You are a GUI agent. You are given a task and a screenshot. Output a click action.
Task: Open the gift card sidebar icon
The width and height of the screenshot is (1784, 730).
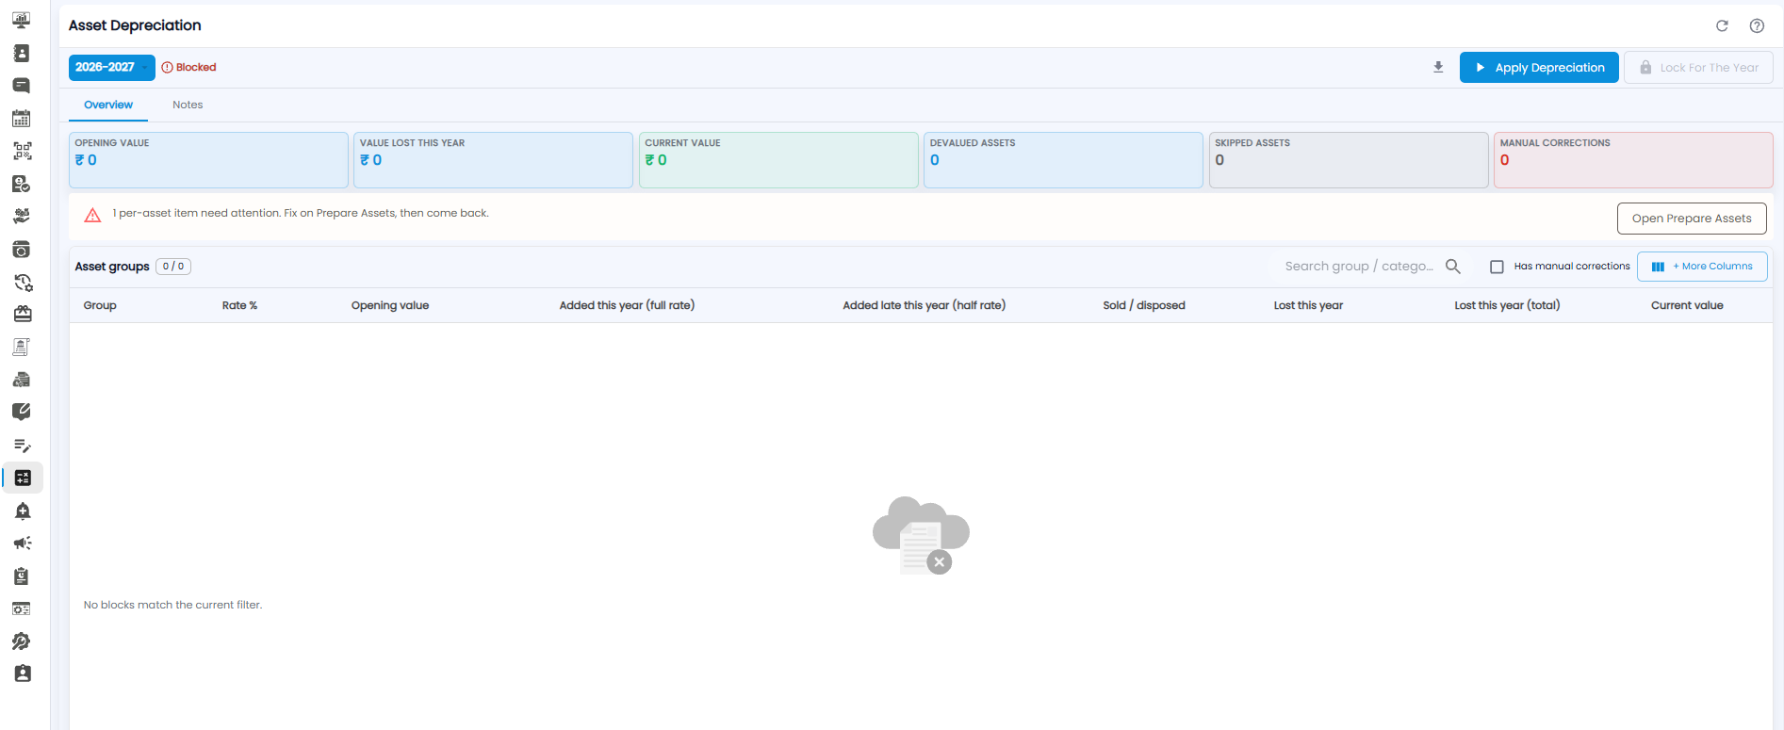pos(22,315)
